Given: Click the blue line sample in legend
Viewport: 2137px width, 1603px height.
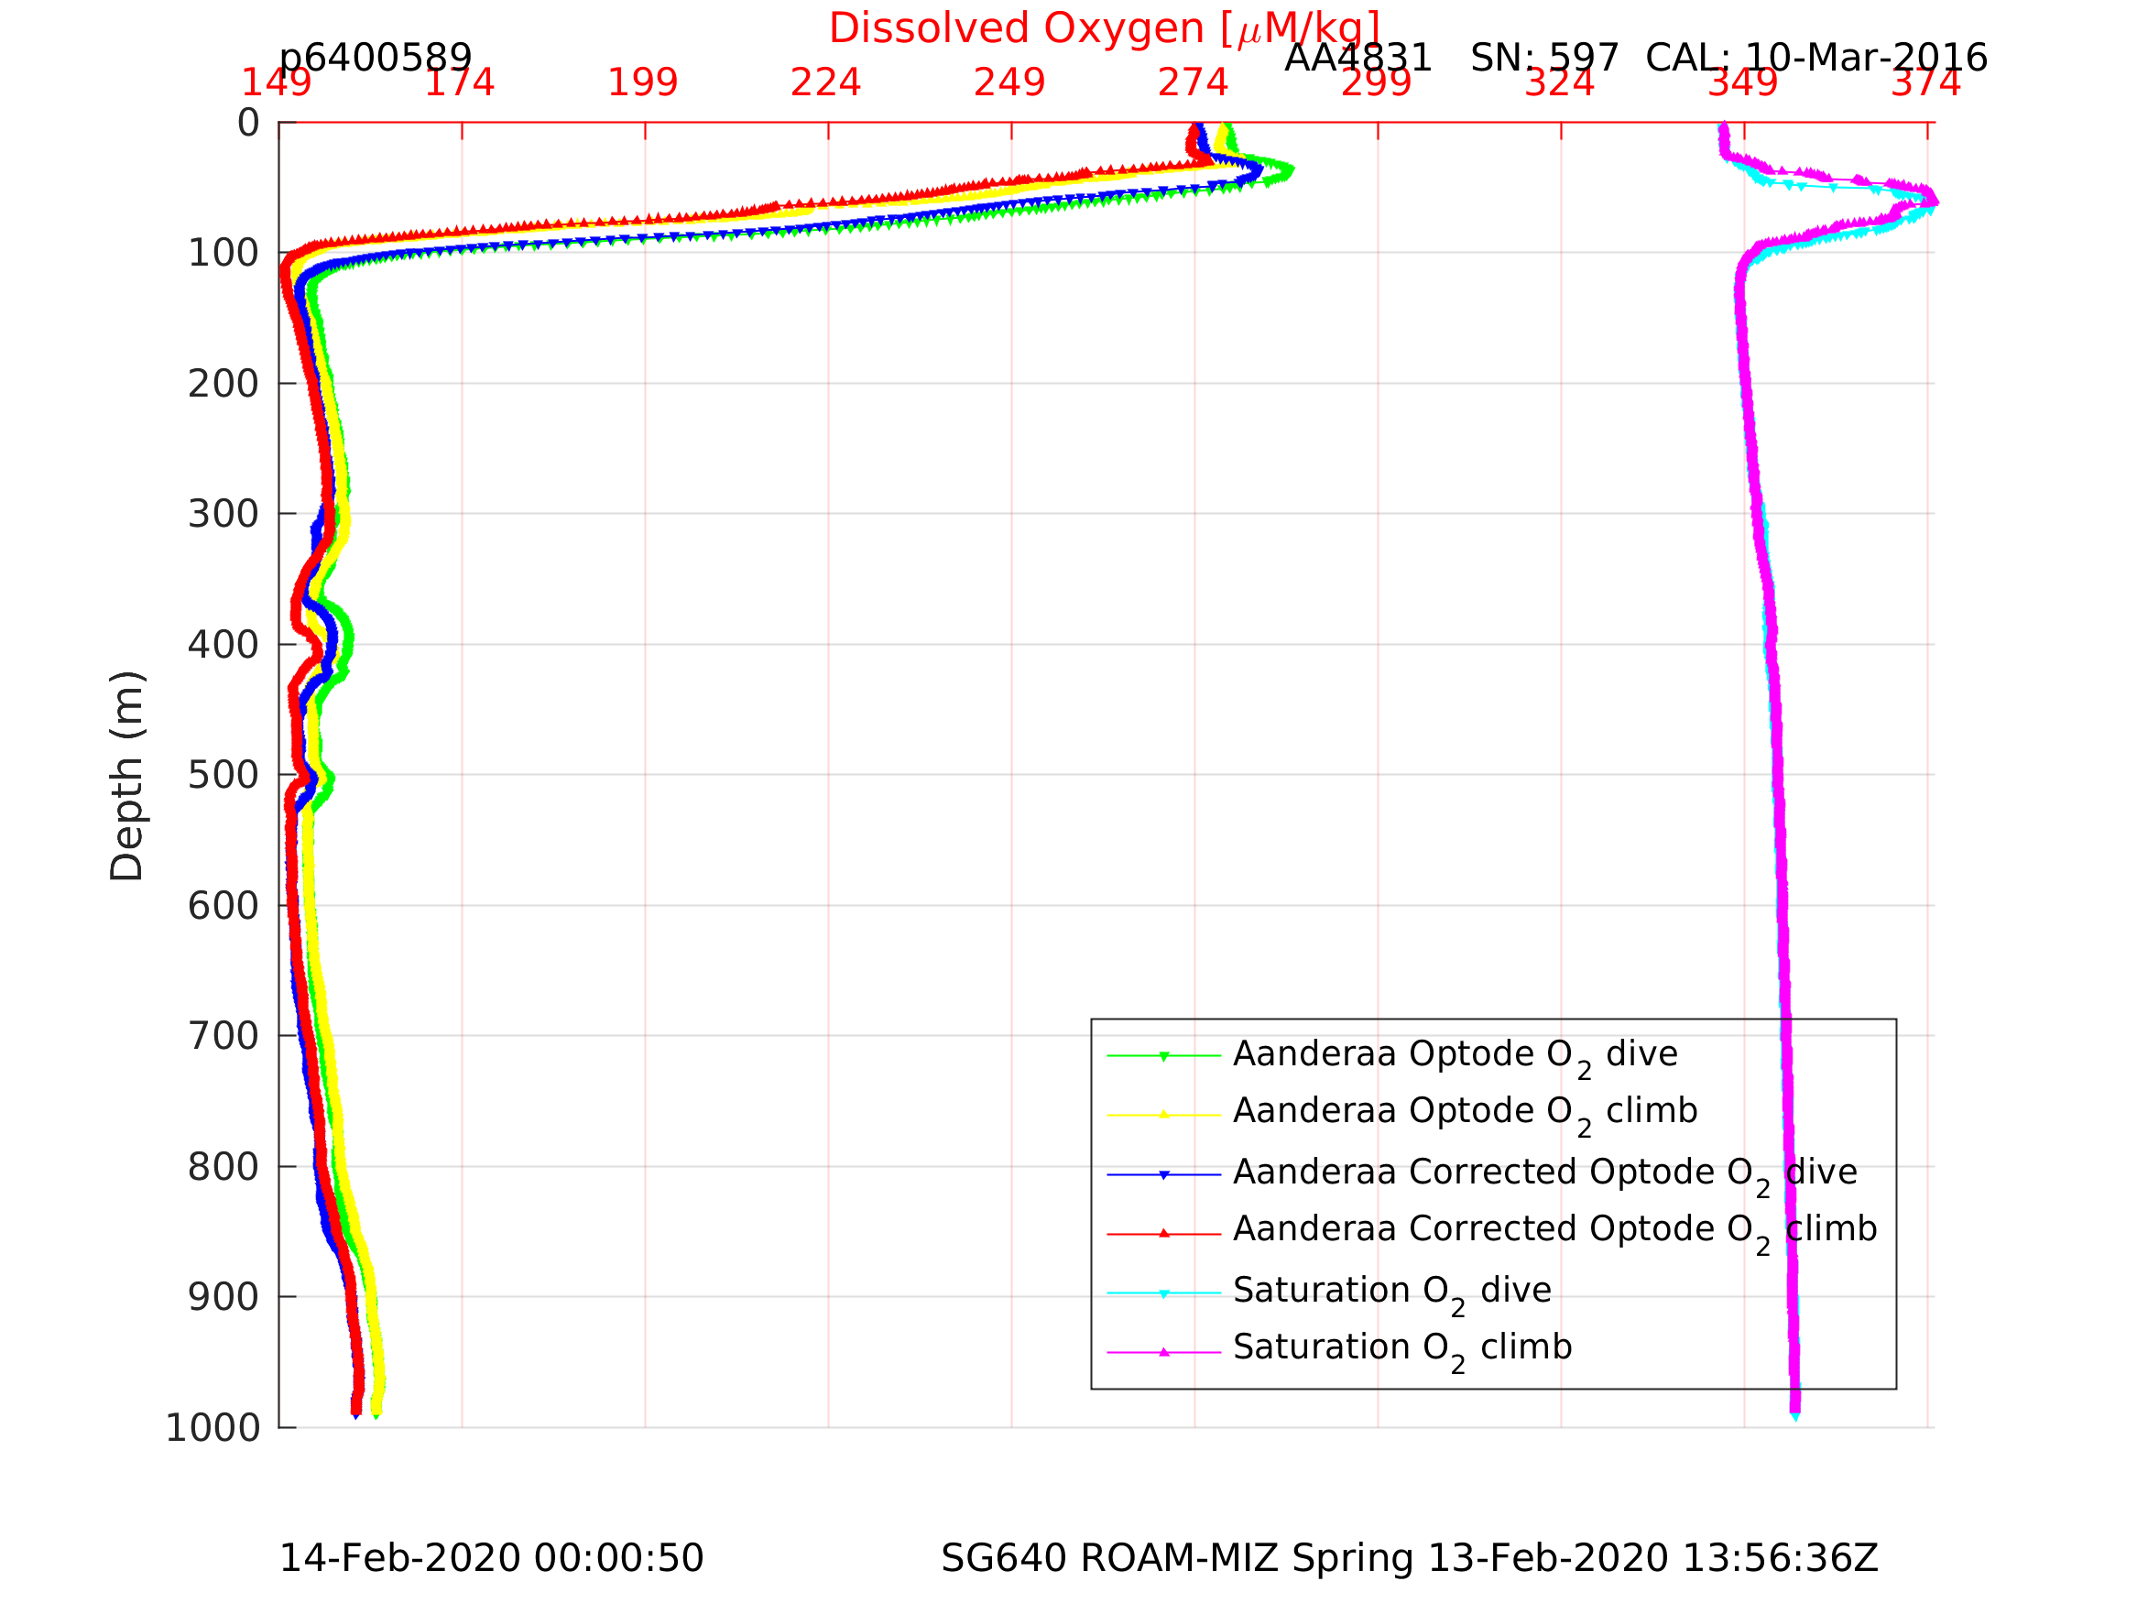Looking at the screenshot, I should click(x=1164, y=1175).
